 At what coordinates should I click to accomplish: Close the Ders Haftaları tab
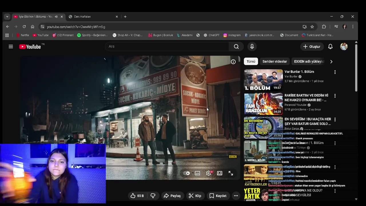117,17
